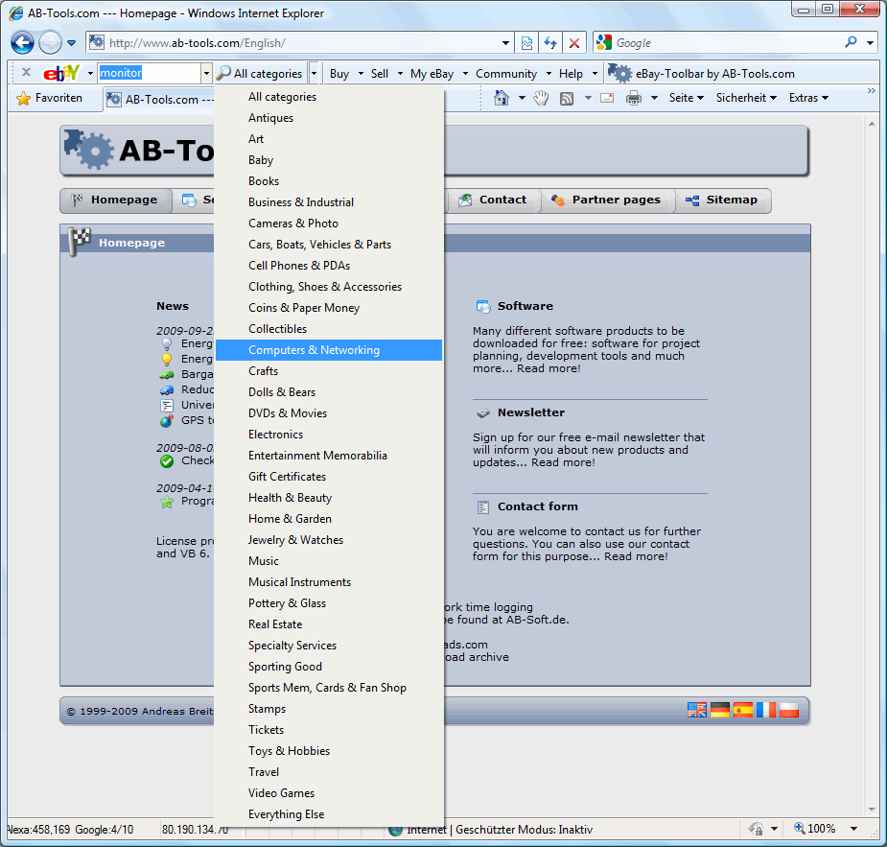
Task: Select the Spanish flag icon
Action: tap(743, 710)
